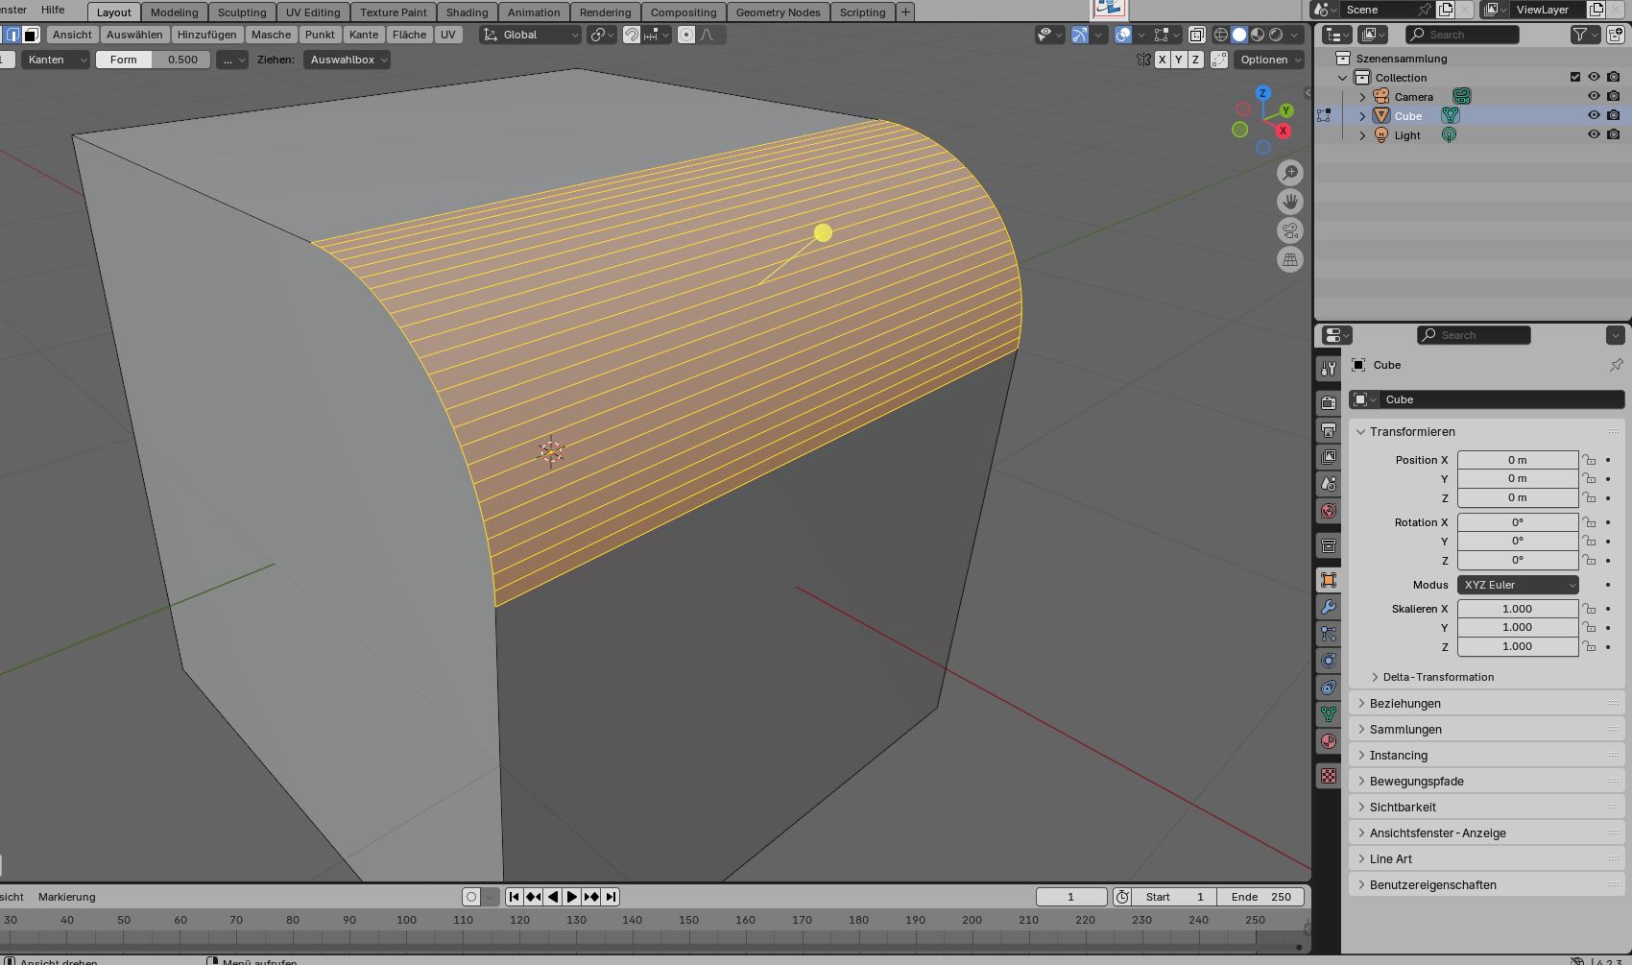Screen dimensions: 1632x965
Task: Open the Particles properties tab
Action: pyautogui.click(x=1329, y=634)
